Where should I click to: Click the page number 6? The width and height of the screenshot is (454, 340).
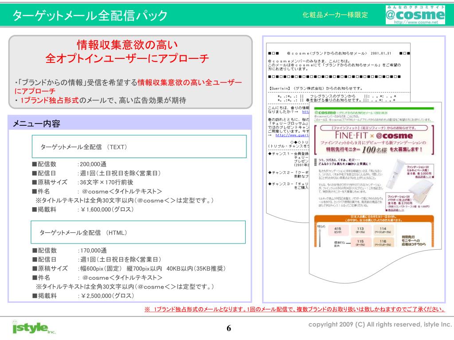click(x=229, y=328)
